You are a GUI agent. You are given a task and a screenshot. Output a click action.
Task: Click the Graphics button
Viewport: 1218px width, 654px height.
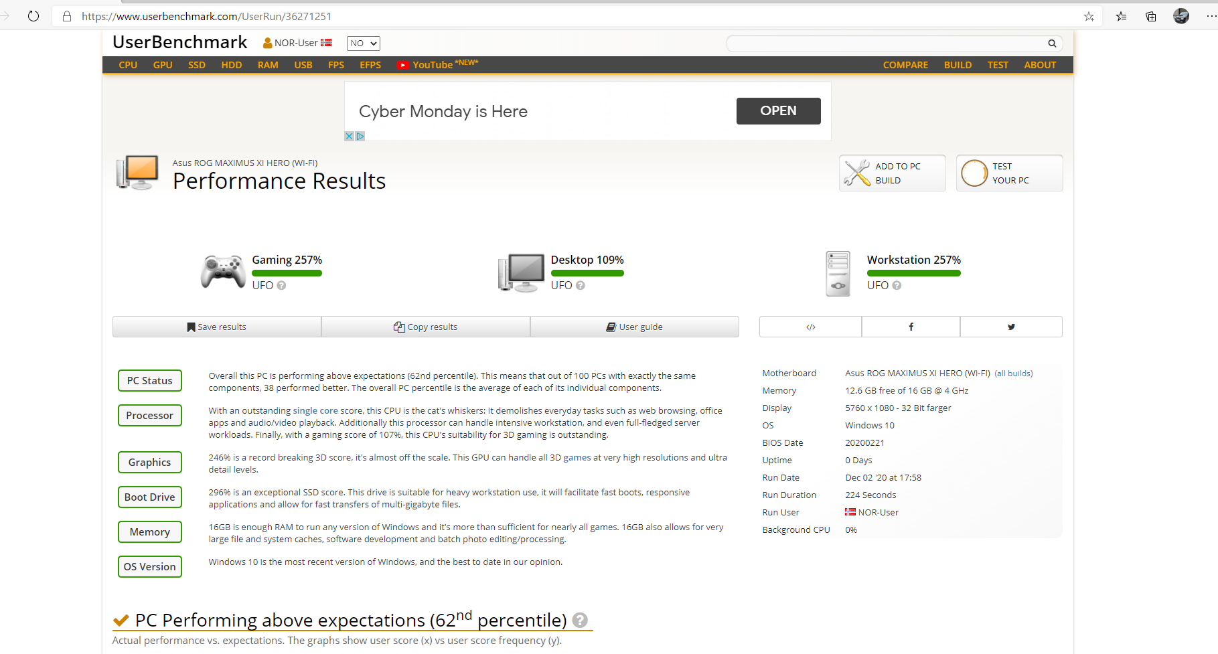(150, 463)
